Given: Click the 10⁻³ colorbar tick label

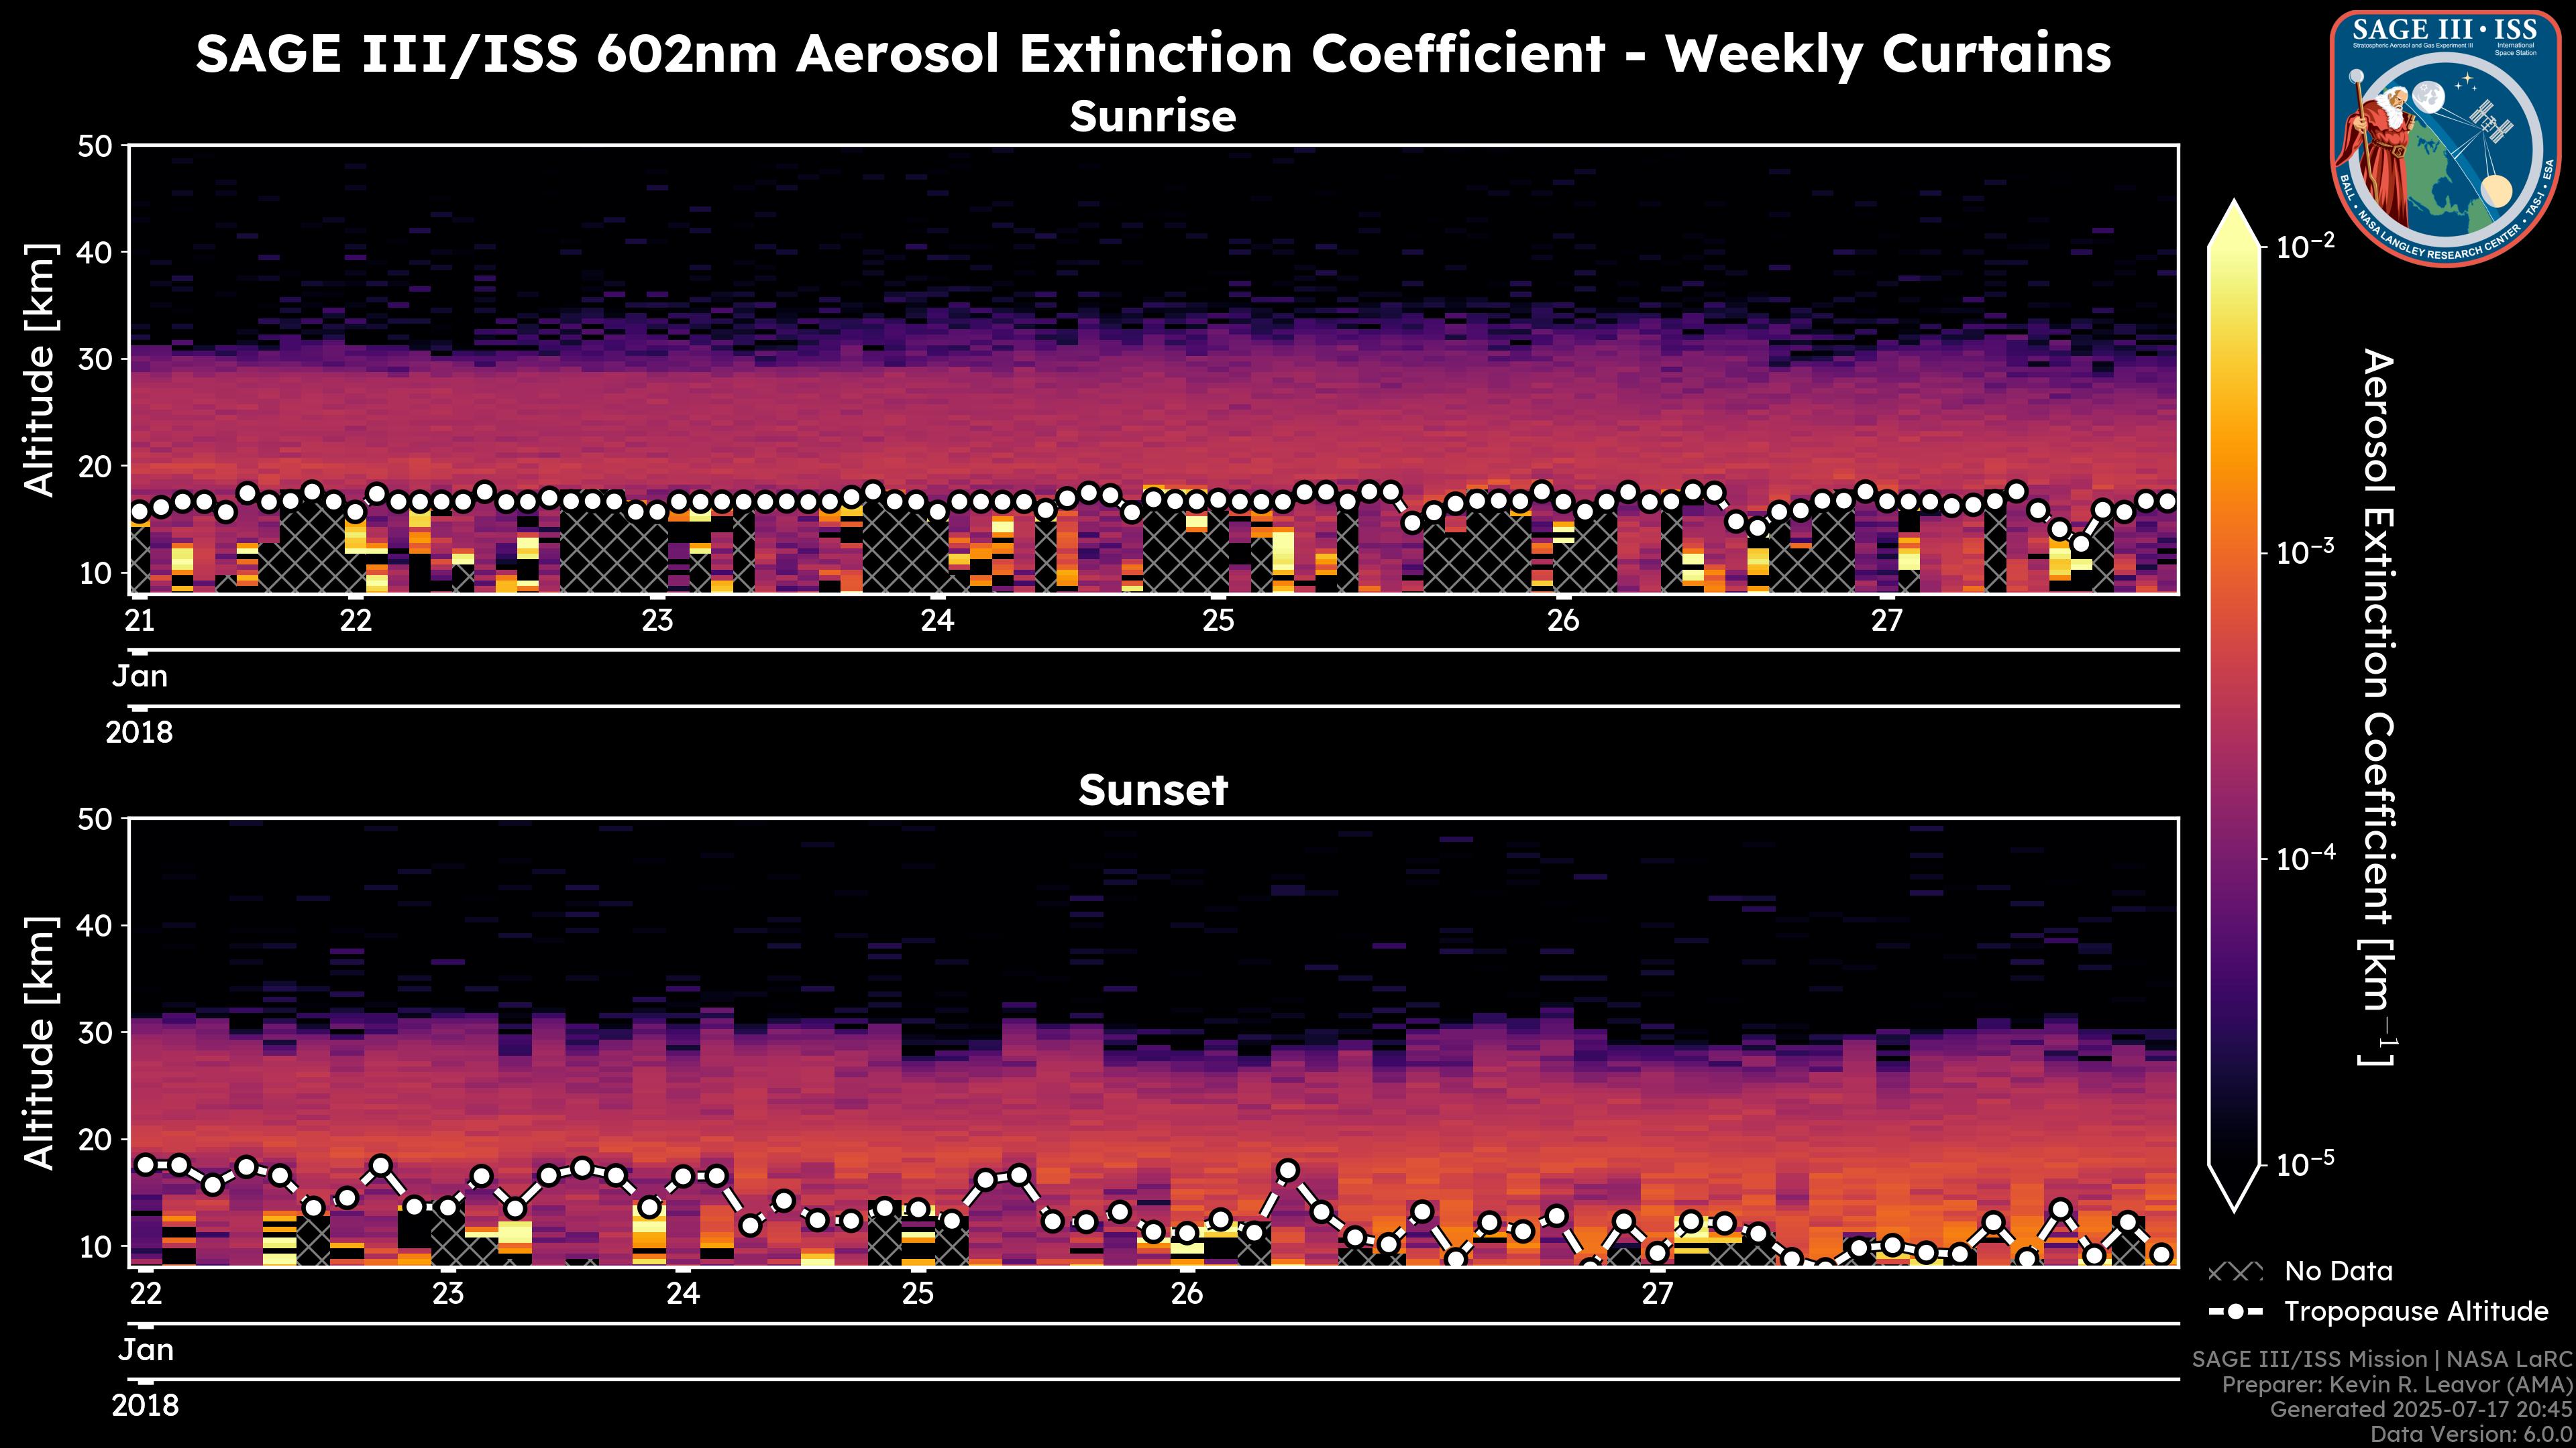Looking at the screenshot, I should tap(2306, 552).
